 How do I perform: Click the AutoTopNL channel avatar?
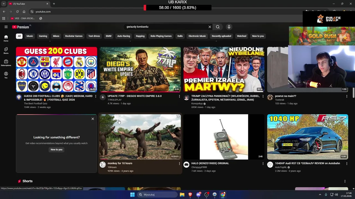(x=270, y=165)
